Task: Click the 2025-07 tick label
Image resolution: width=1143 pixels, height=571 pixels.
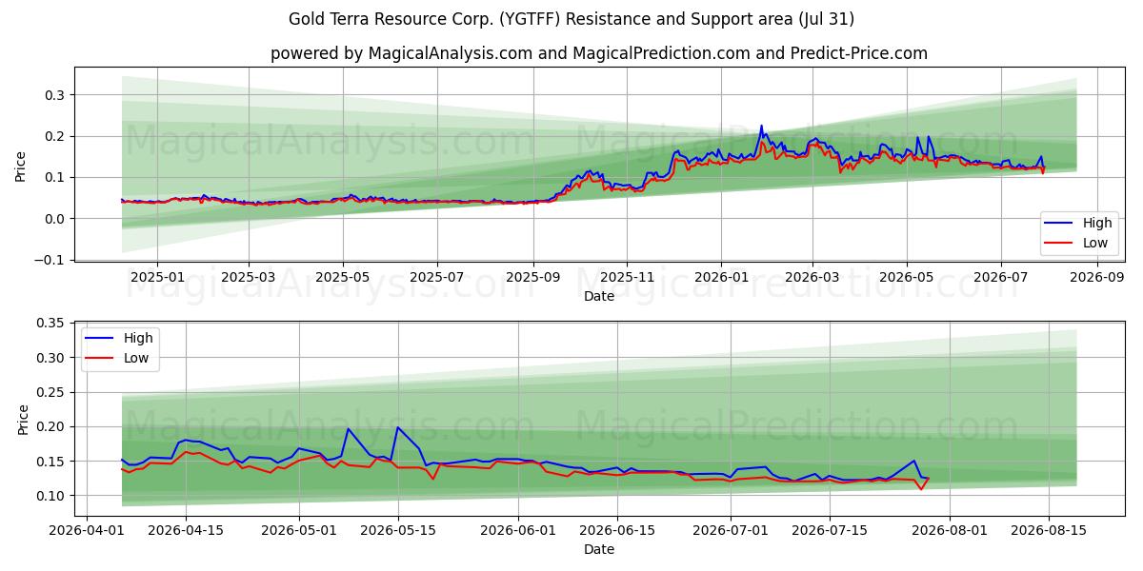Action: point(437,277)
